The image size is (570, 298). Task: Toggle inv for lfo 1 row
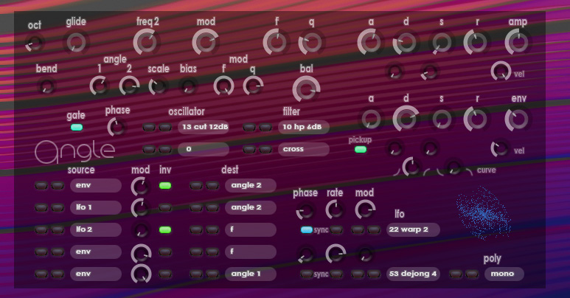pos(165,208)
